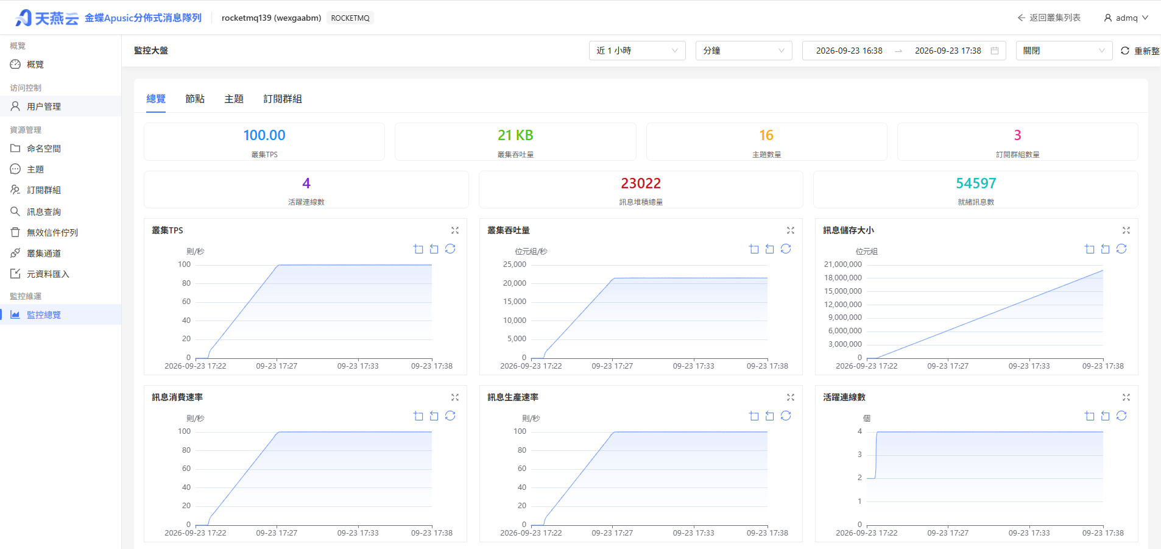
Task: Select the zoom area tool in the 叢集TPS chart
Action: click(418, 249)
